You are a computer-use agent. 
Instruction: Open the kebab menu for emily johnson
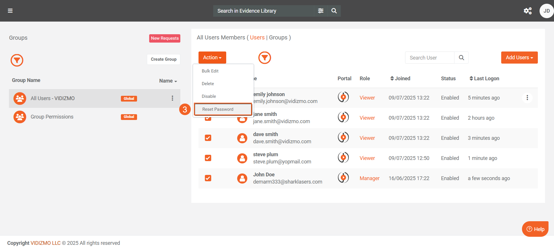coord(527,98)
